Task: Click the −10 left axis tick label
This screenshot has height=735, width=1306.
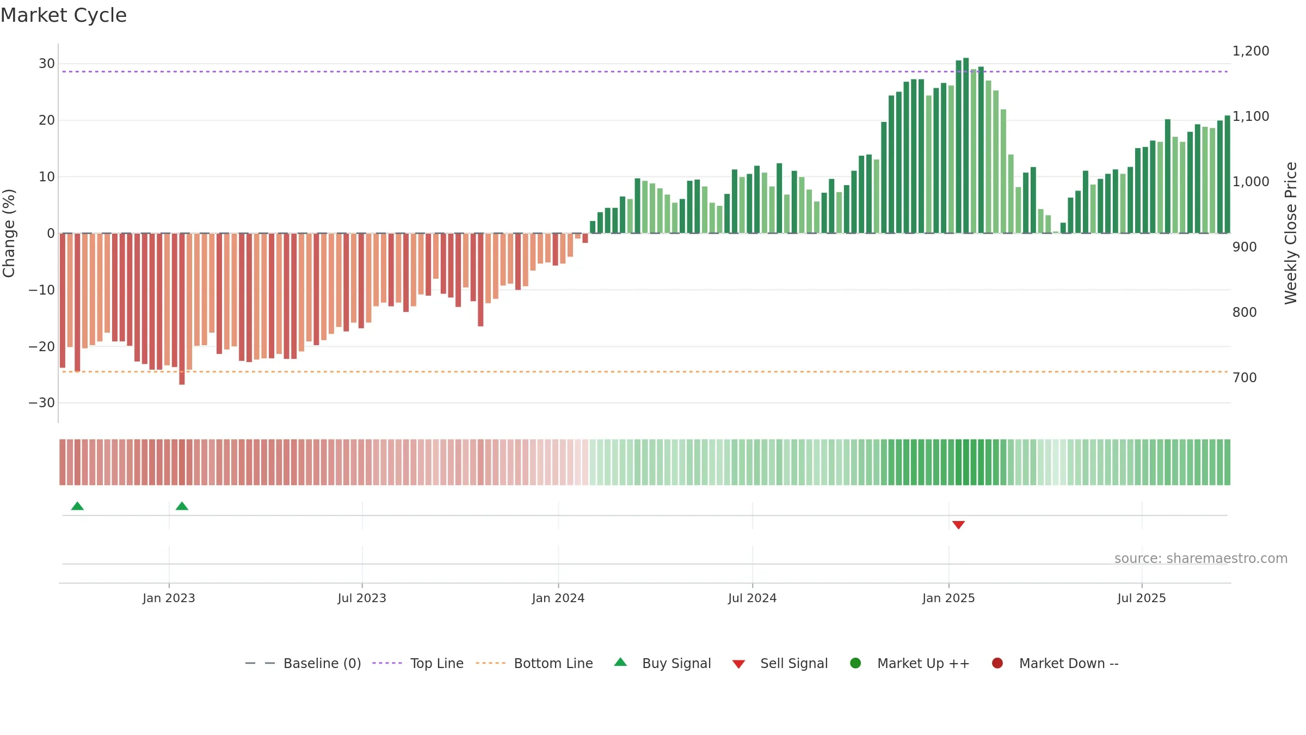Action: click(x=42, y=290)
